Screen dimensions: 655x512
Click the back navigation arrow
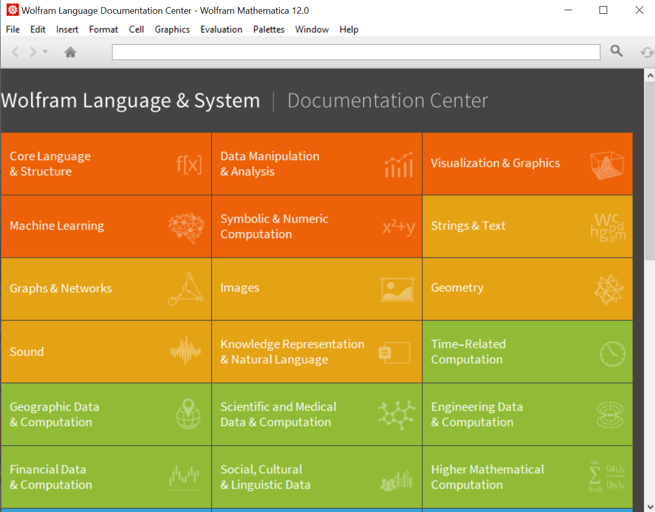point(15,51)
